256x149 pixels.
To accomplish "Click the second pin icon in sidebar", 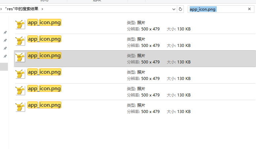I will pyautogui.click(x=5, y=40).
